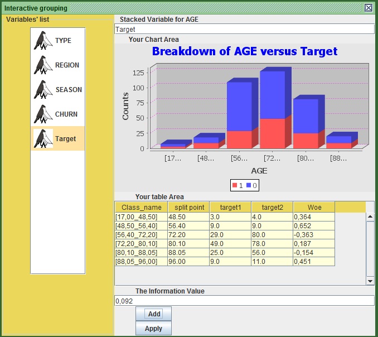Click split point cell 96.00

point(188,262)
